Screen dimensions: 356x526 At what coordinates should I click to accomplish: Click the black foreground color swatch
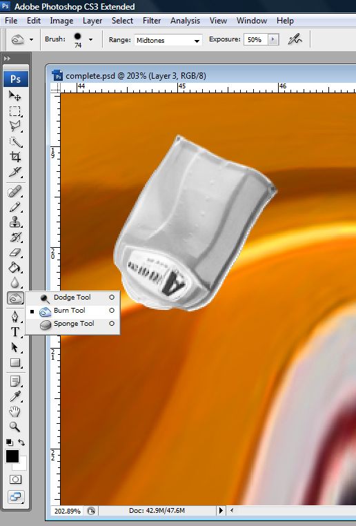point(12,456)
